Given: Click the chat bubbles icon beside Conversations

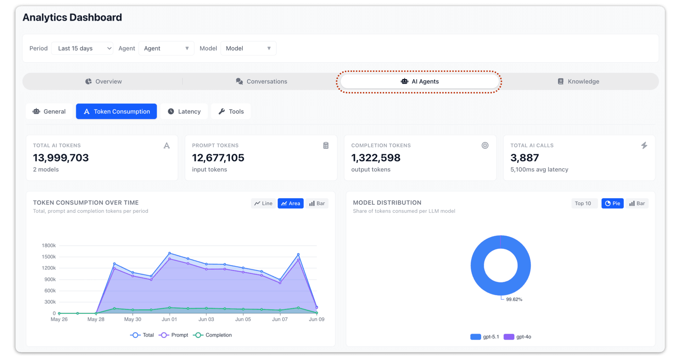Looking at the screenshot, I should (239, 81).
